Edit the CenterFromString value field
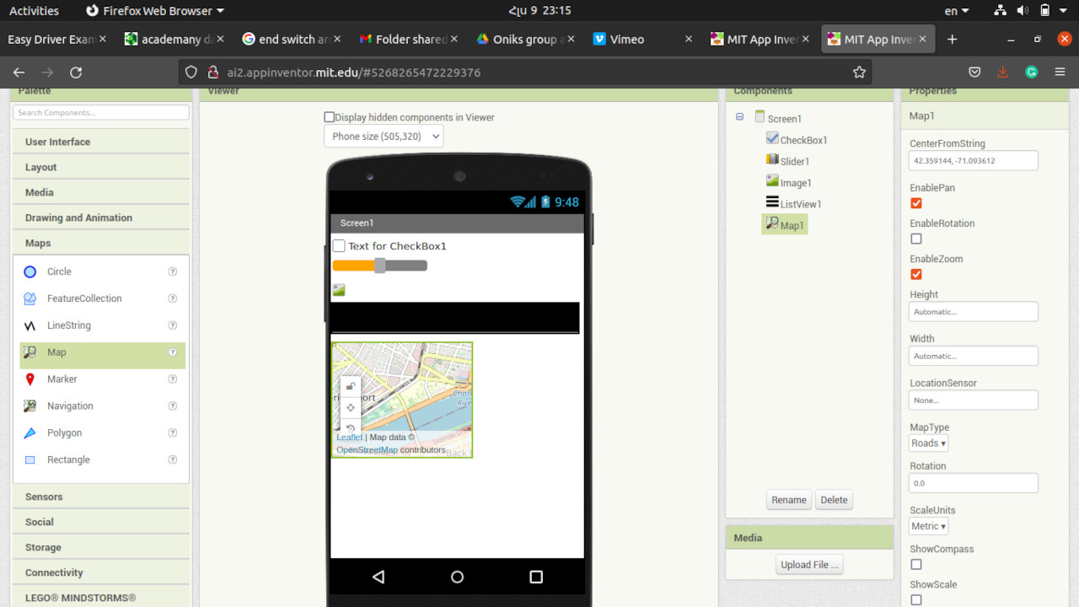 click(974, 160)
